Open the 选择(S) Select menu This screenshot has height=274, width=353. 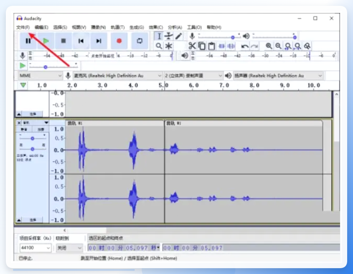tap(60, 27)
